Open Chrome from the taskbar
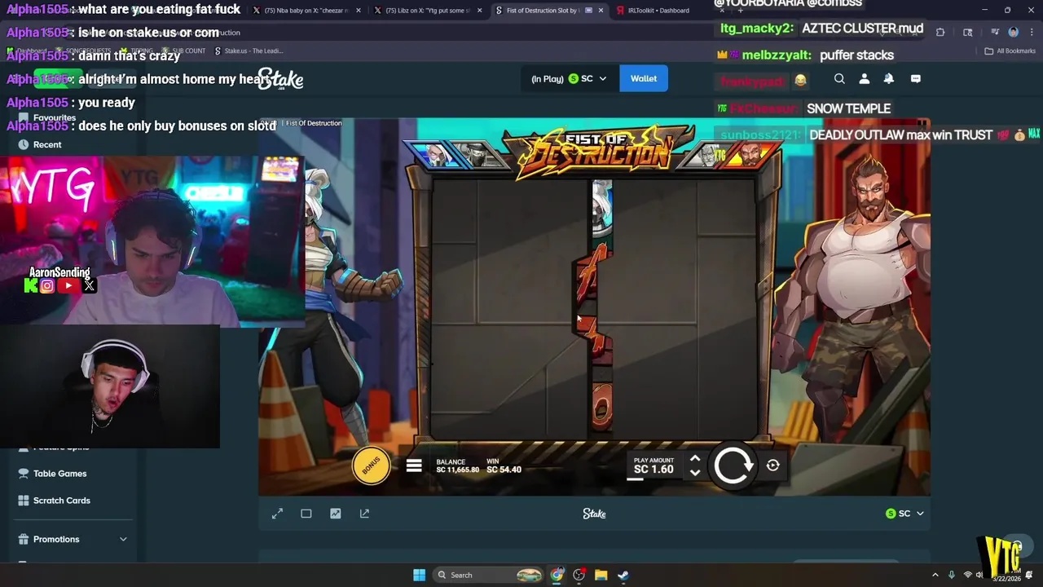The width and height of the screenshot is (1043, 587). (557, 575)
